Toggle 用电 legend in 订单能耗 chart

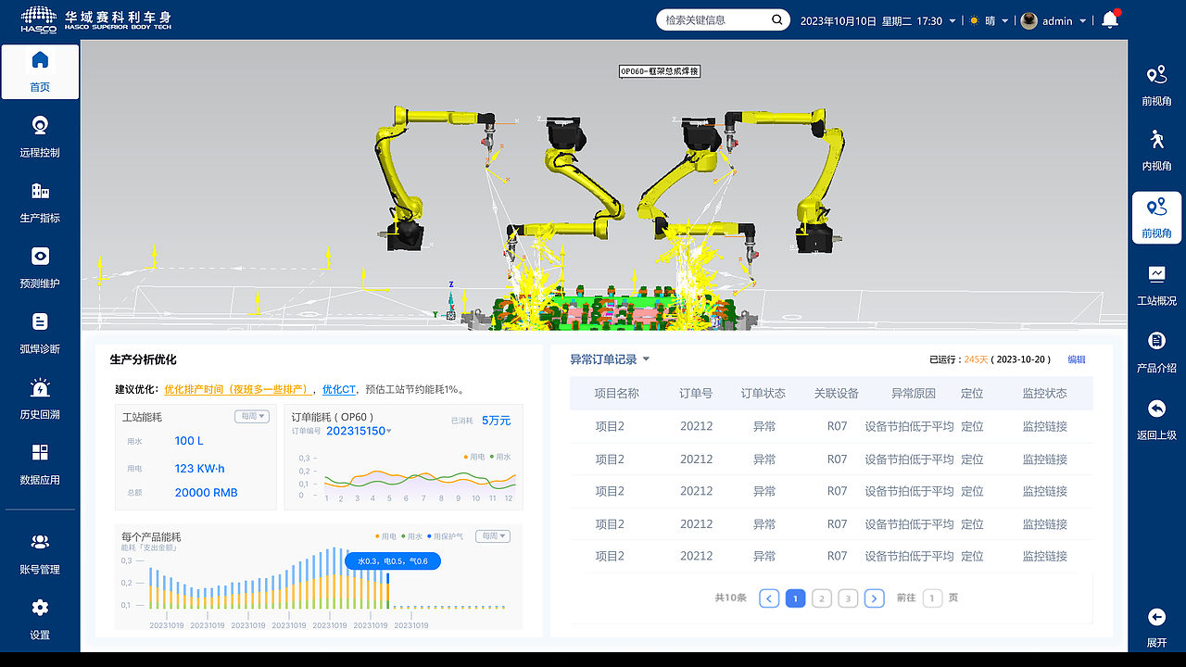point(474,457)
